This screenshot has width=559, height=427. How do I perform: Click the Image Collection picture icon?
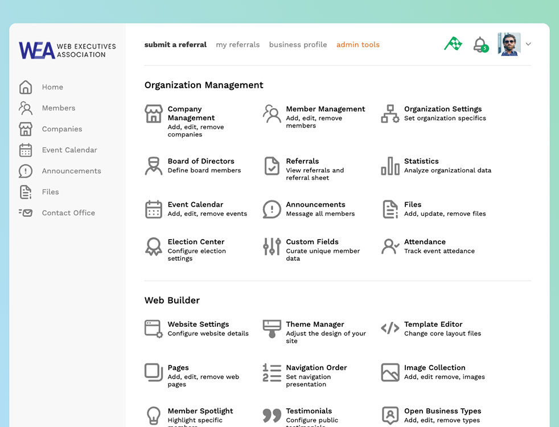coord(390,372)
